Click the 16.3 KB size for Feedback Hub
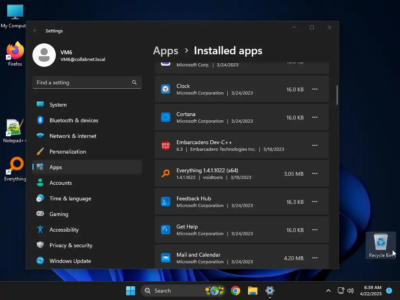 point(295,202)
